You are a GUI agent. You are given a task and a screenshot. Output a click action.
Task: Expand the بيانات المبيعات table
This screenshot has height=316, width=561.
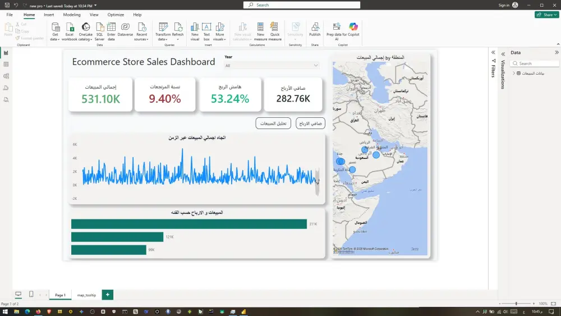[x=514, y=73]
